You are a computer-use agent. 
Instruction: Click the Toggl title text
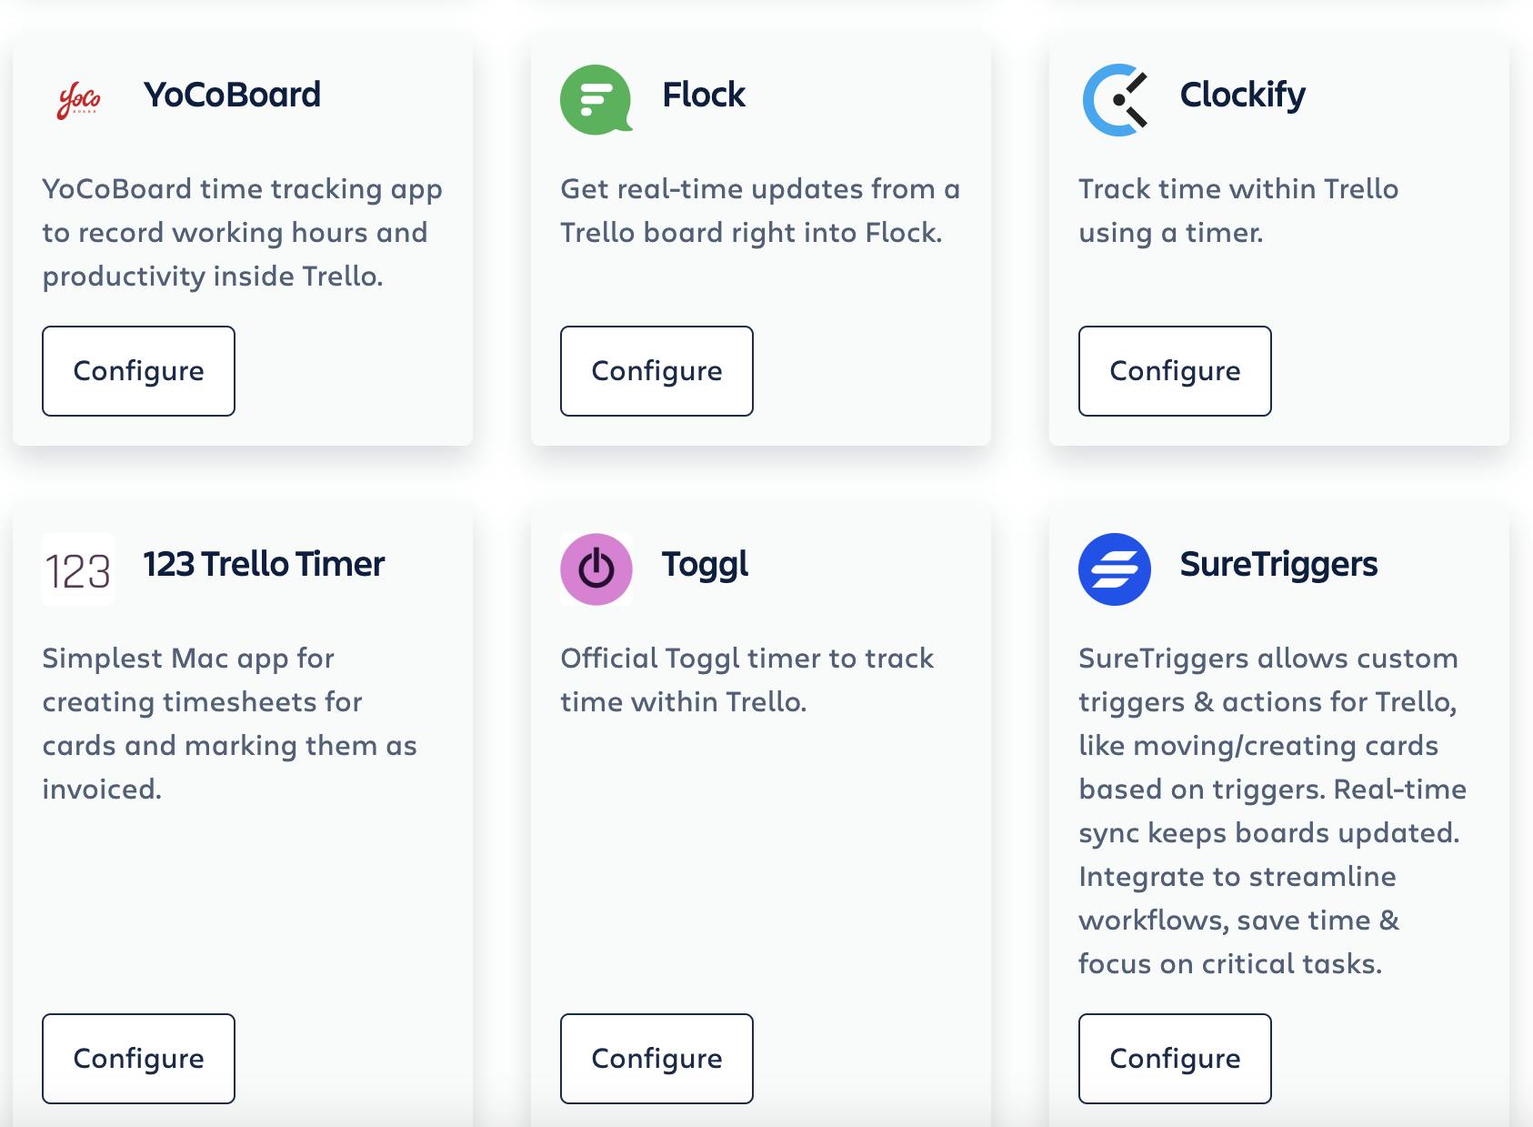pos(705,564)
